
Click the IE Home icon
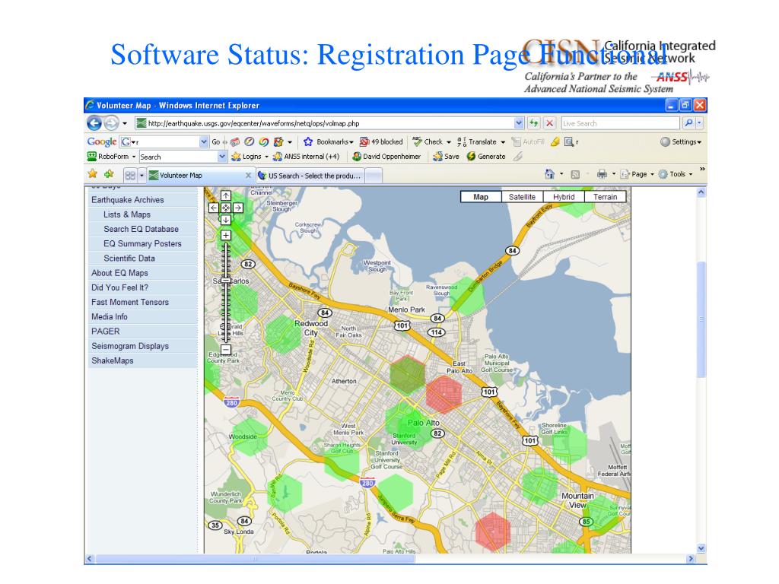pos(549,174)
